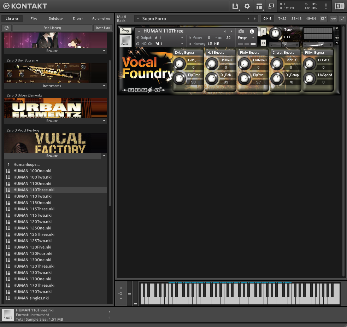Toggle Chorus Bypass
This screenshot has height=327, width=347.
[x=285, y=52]
